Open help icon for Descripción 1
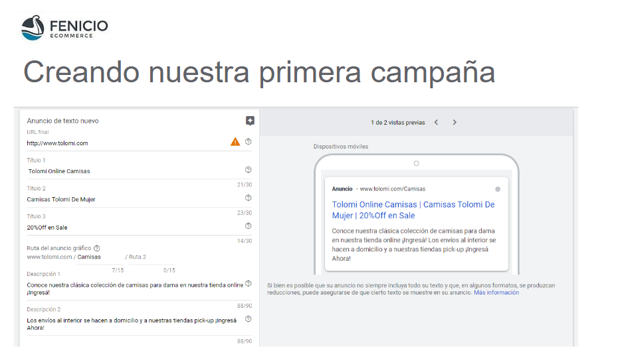620x351 pixels. point(249,283)
